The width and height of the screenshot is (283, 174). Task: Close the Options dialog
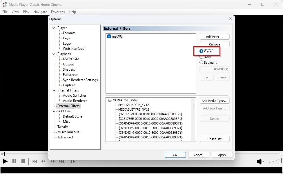tap(231, 19)
